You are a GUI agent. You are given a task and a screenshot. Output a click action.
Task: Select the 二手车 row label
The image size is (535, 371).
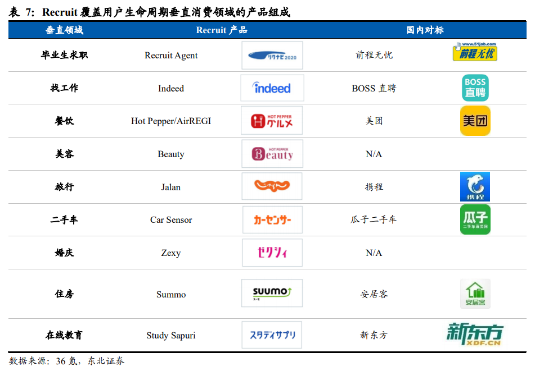pos(65,219)
